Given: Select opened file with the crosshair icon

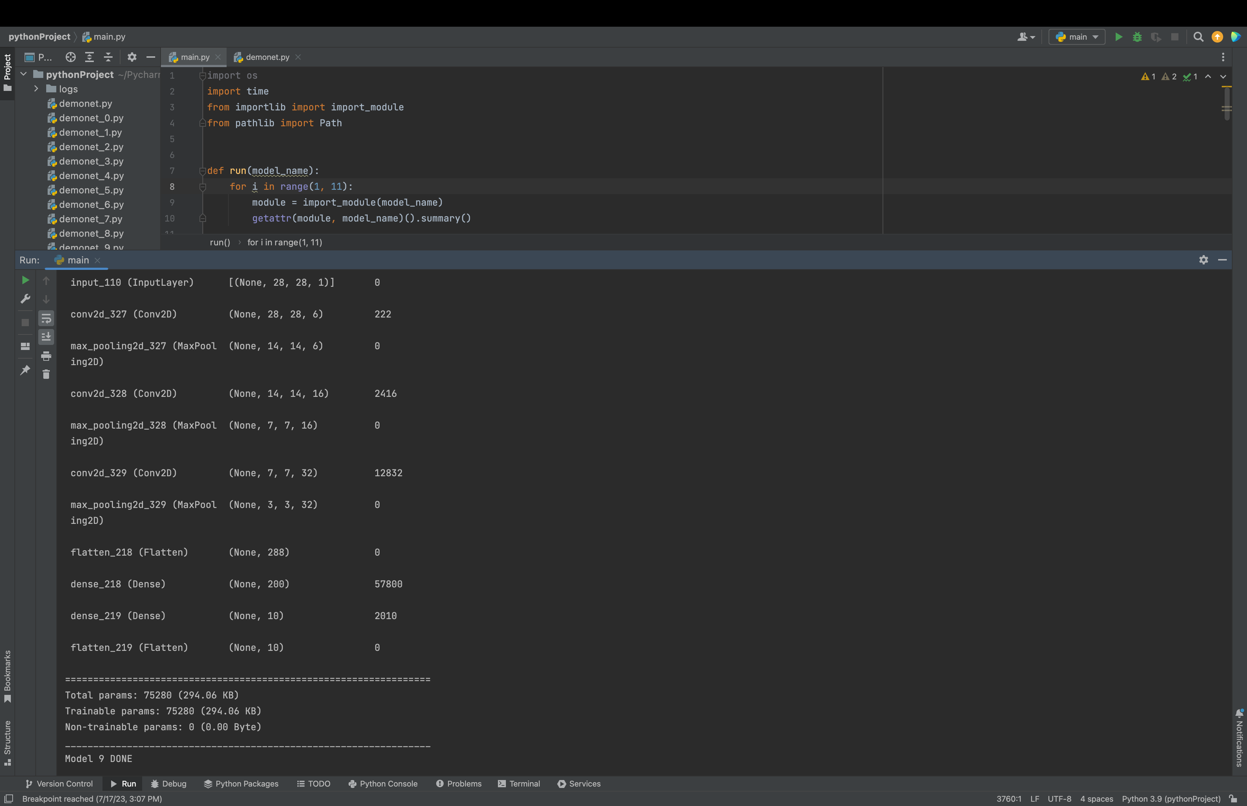Looking at the screenshot, I should click(x=71, y=57).
